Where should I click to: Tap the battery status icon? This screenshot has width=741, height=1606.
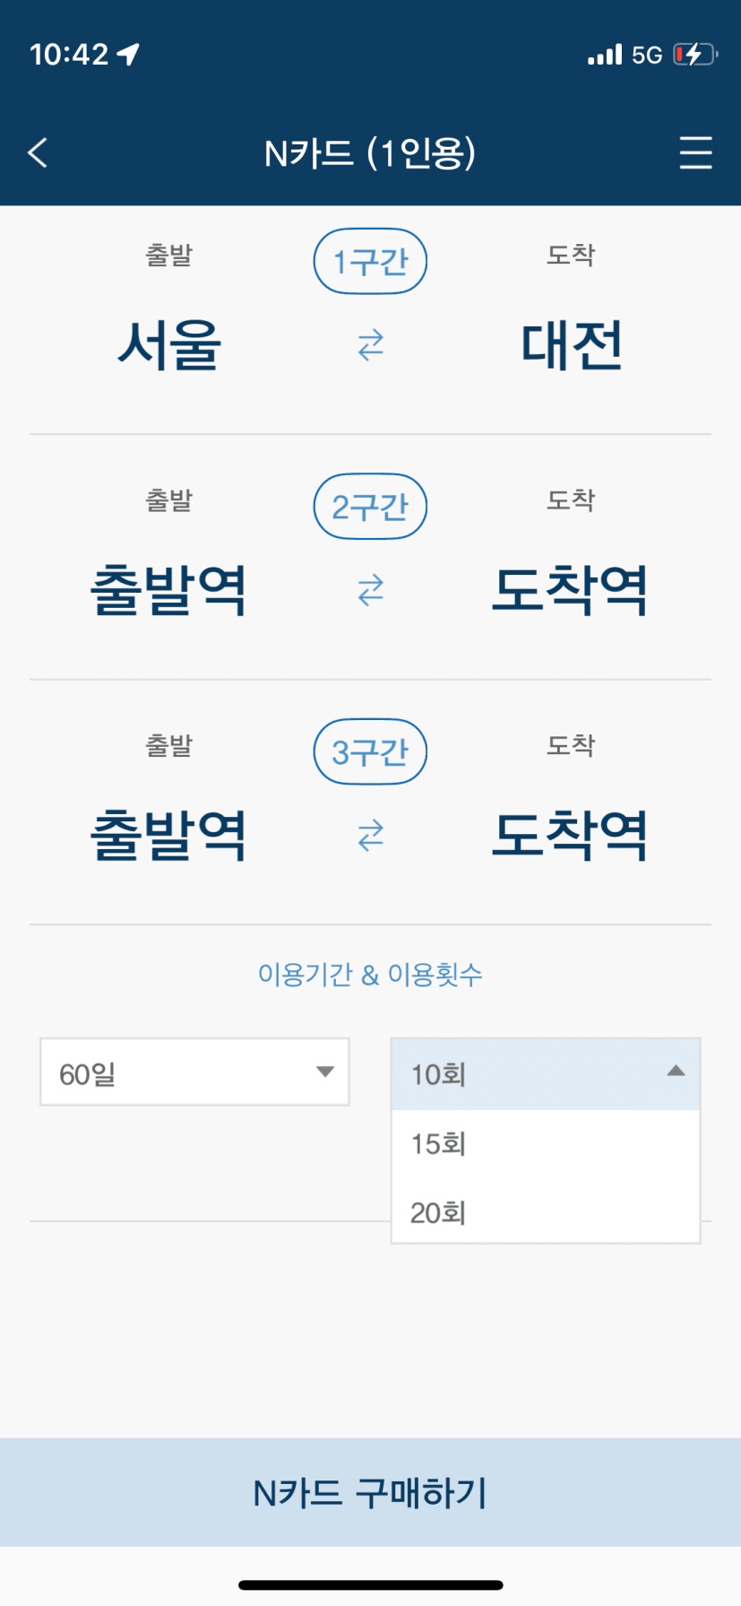click(695, 55)
